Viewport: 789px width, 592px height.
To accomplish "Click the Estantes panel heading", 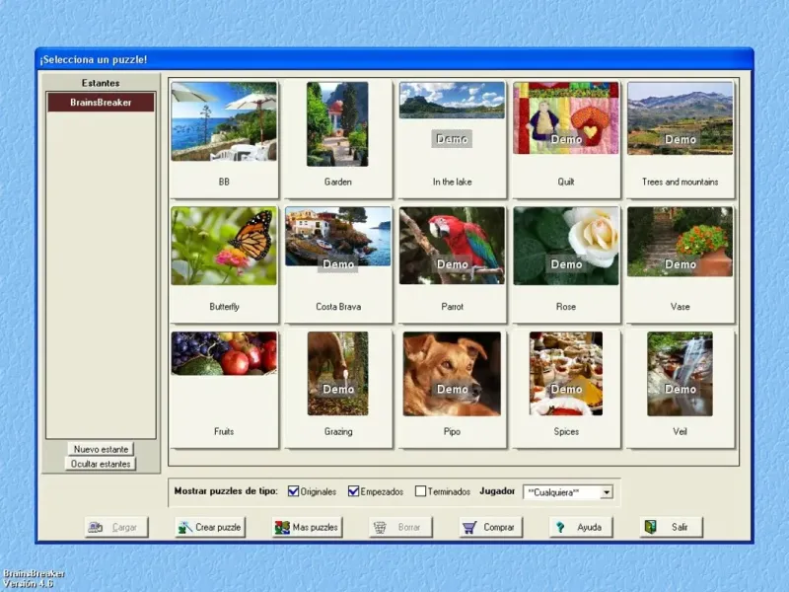I will (x=101, y=83).
